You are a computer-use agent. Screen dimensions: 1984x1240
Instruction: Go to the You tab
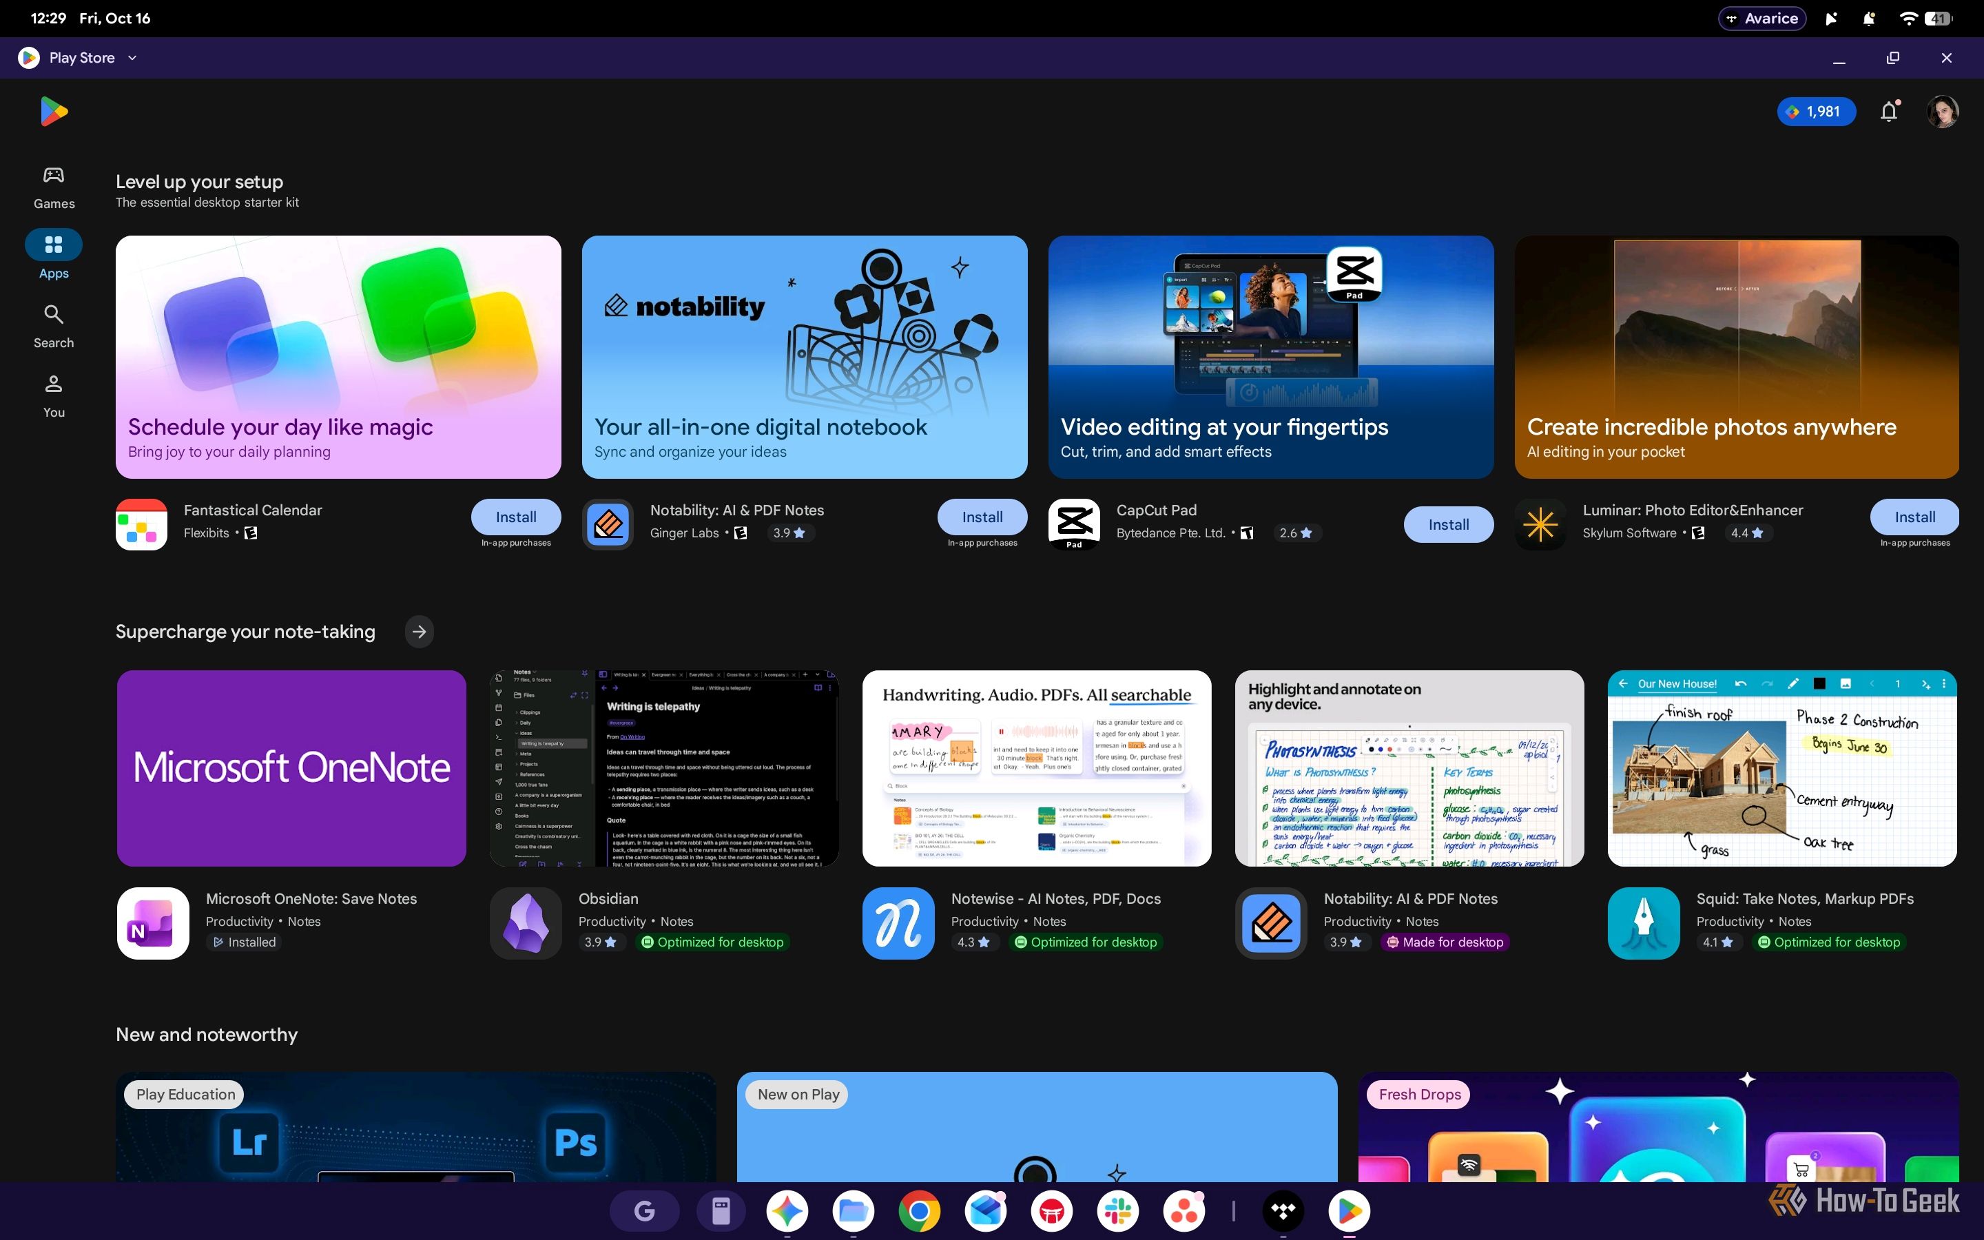click(54, 396)
